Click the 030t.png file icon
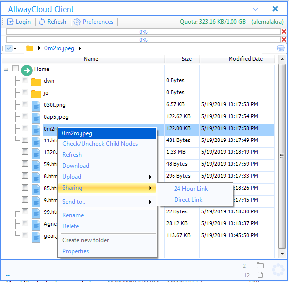The height and width of the screenshot is (282, 289). (x=36, y=106)
